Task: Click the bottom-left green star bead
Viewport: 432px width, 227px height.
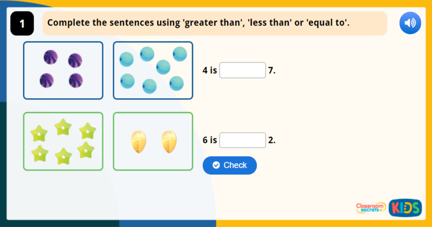Action: point(39,153)
